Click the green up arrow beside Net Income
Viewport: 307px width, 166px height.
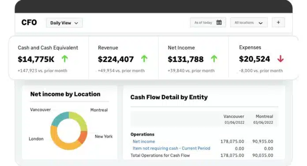point(214,59)
